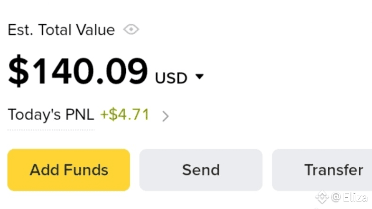Viewport: 372px width, 209px height.
Task: Click the diamond-shaped logo before @ Eliza
Action: pos(323,197)
